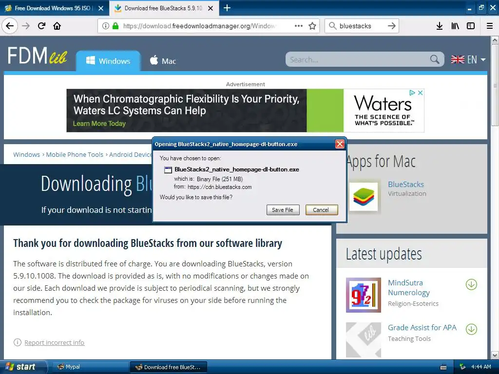The height and width of the screenshot is (374, 499).
Task: Switch to the Mac platform tab
Action: pos(163,61)
